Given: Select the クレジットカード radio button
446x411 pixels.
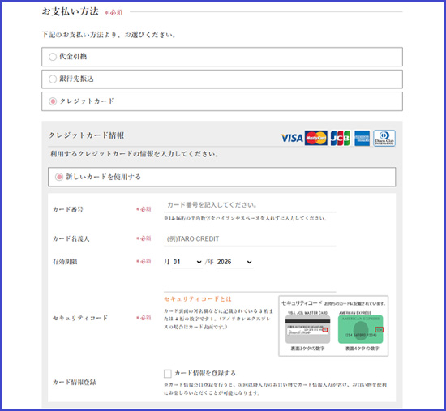Looking at the screenshot, I should (53, 101).
